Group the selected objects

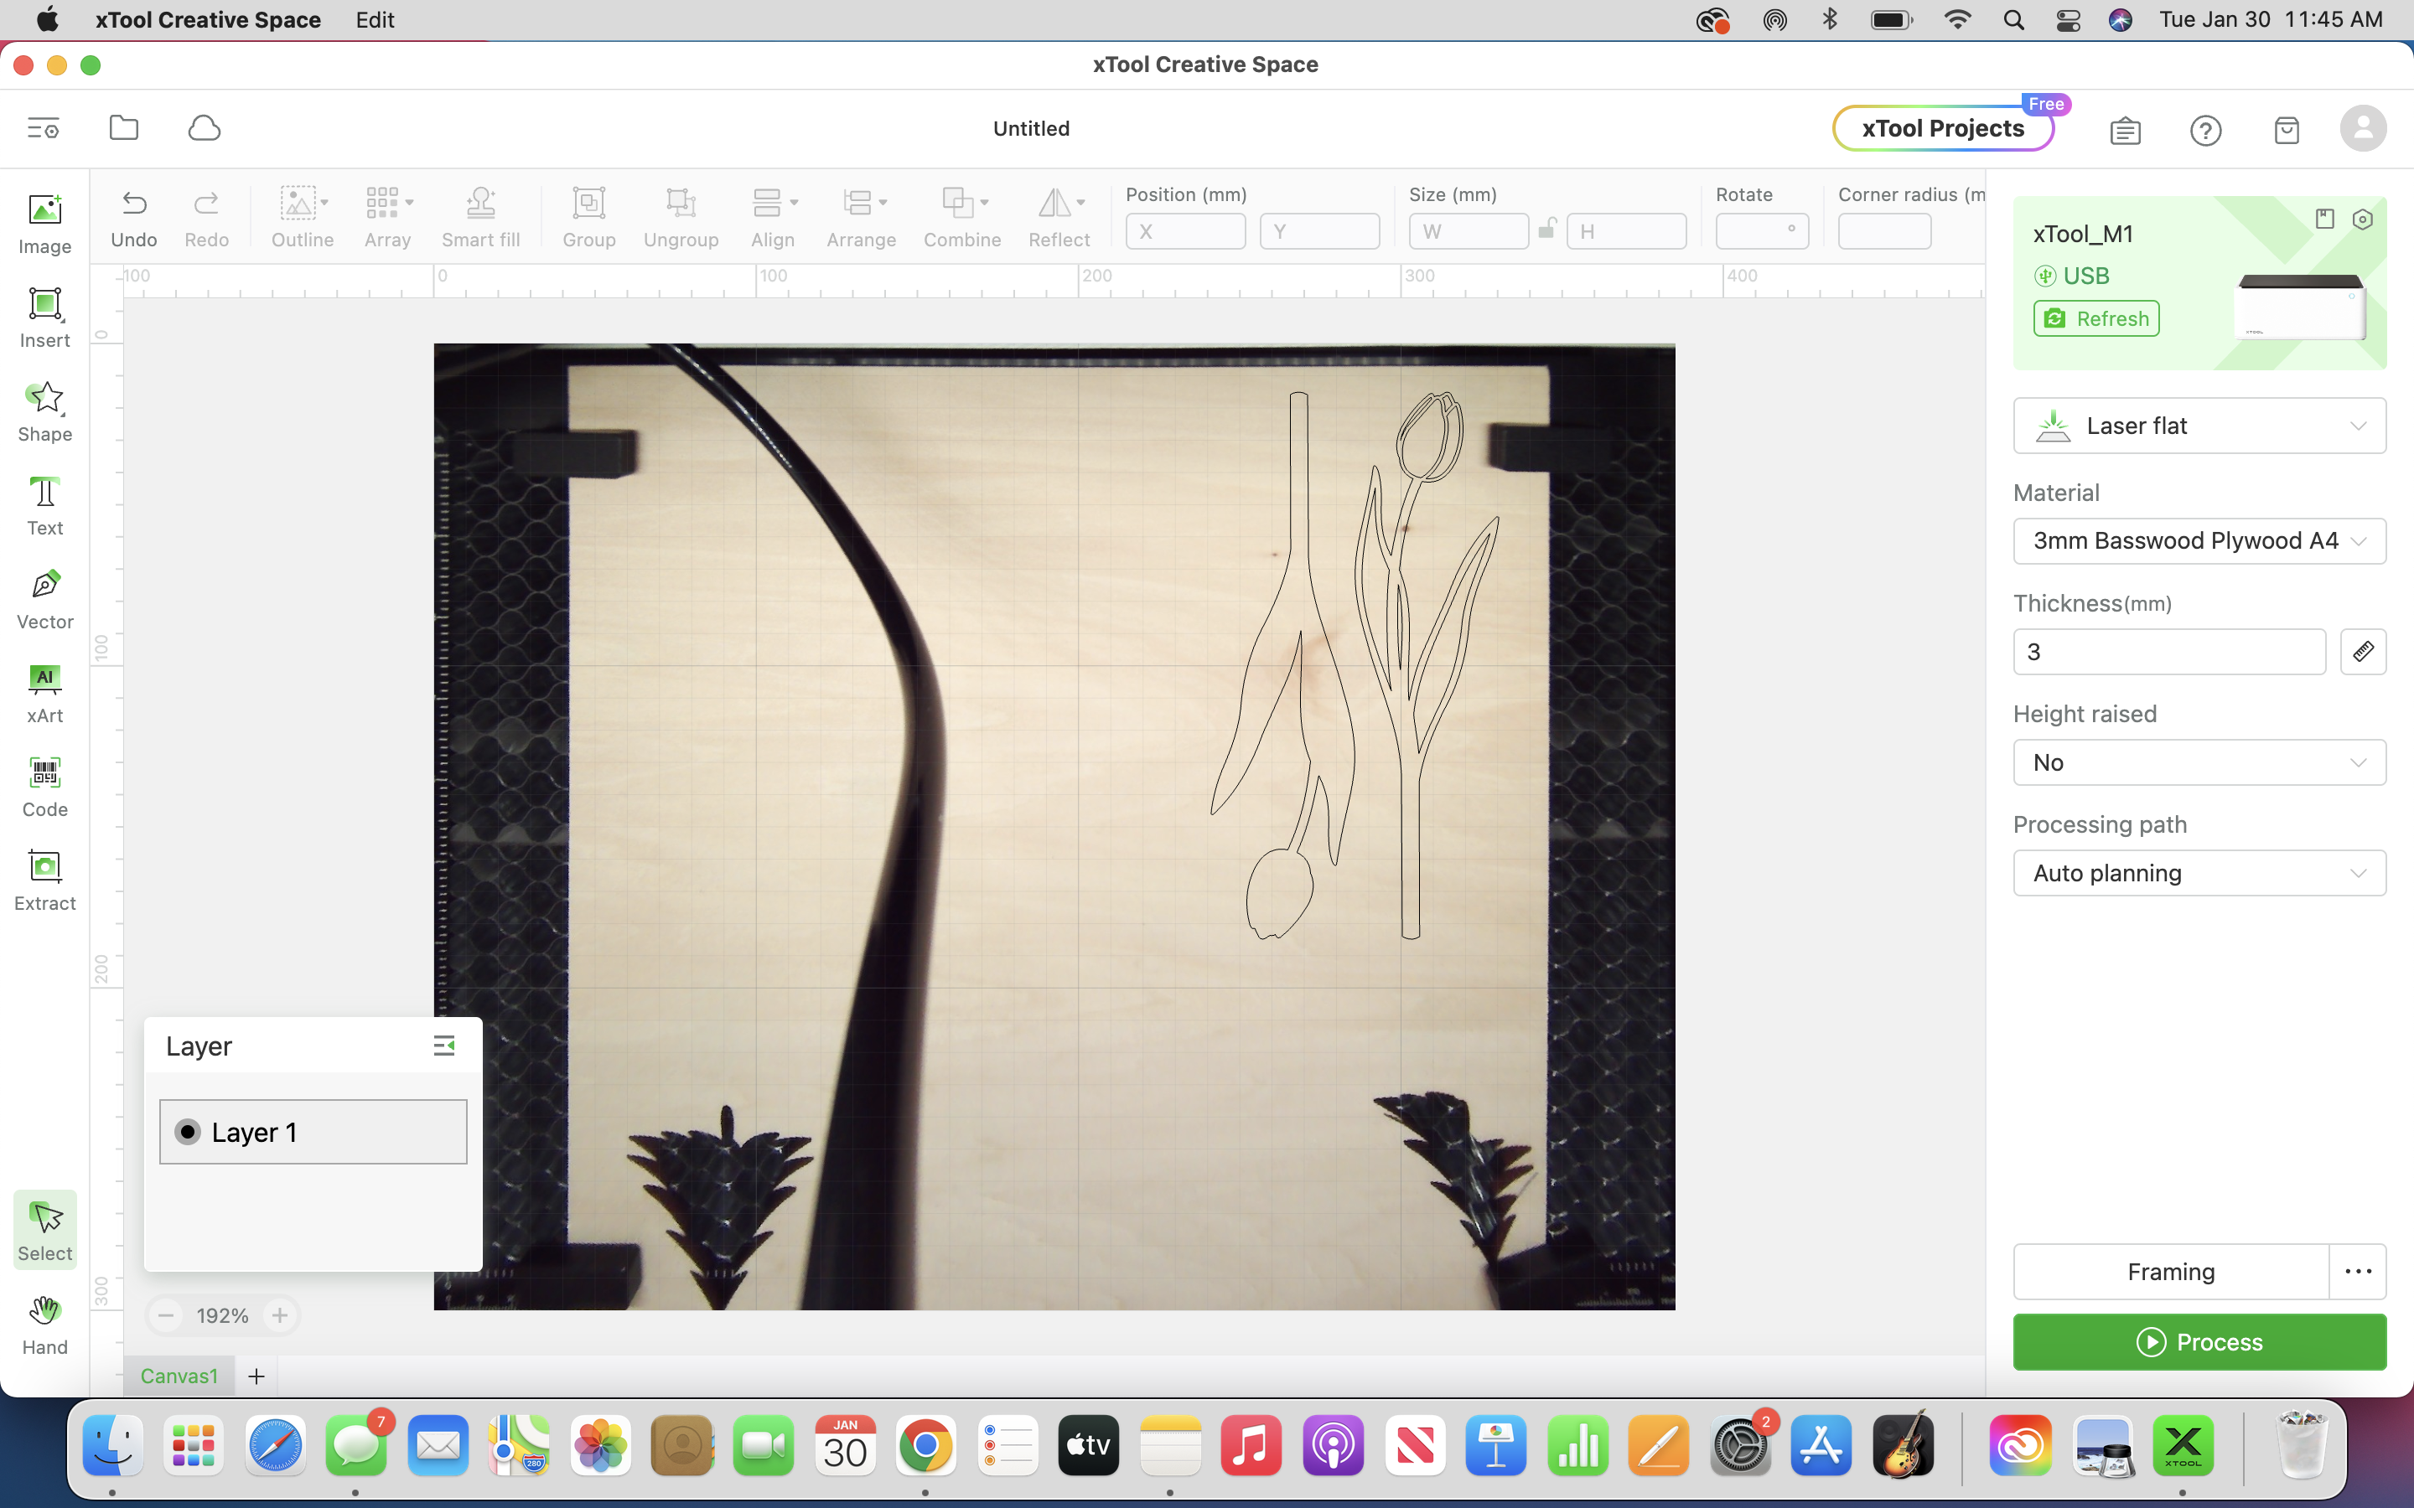tap(588, 218)
